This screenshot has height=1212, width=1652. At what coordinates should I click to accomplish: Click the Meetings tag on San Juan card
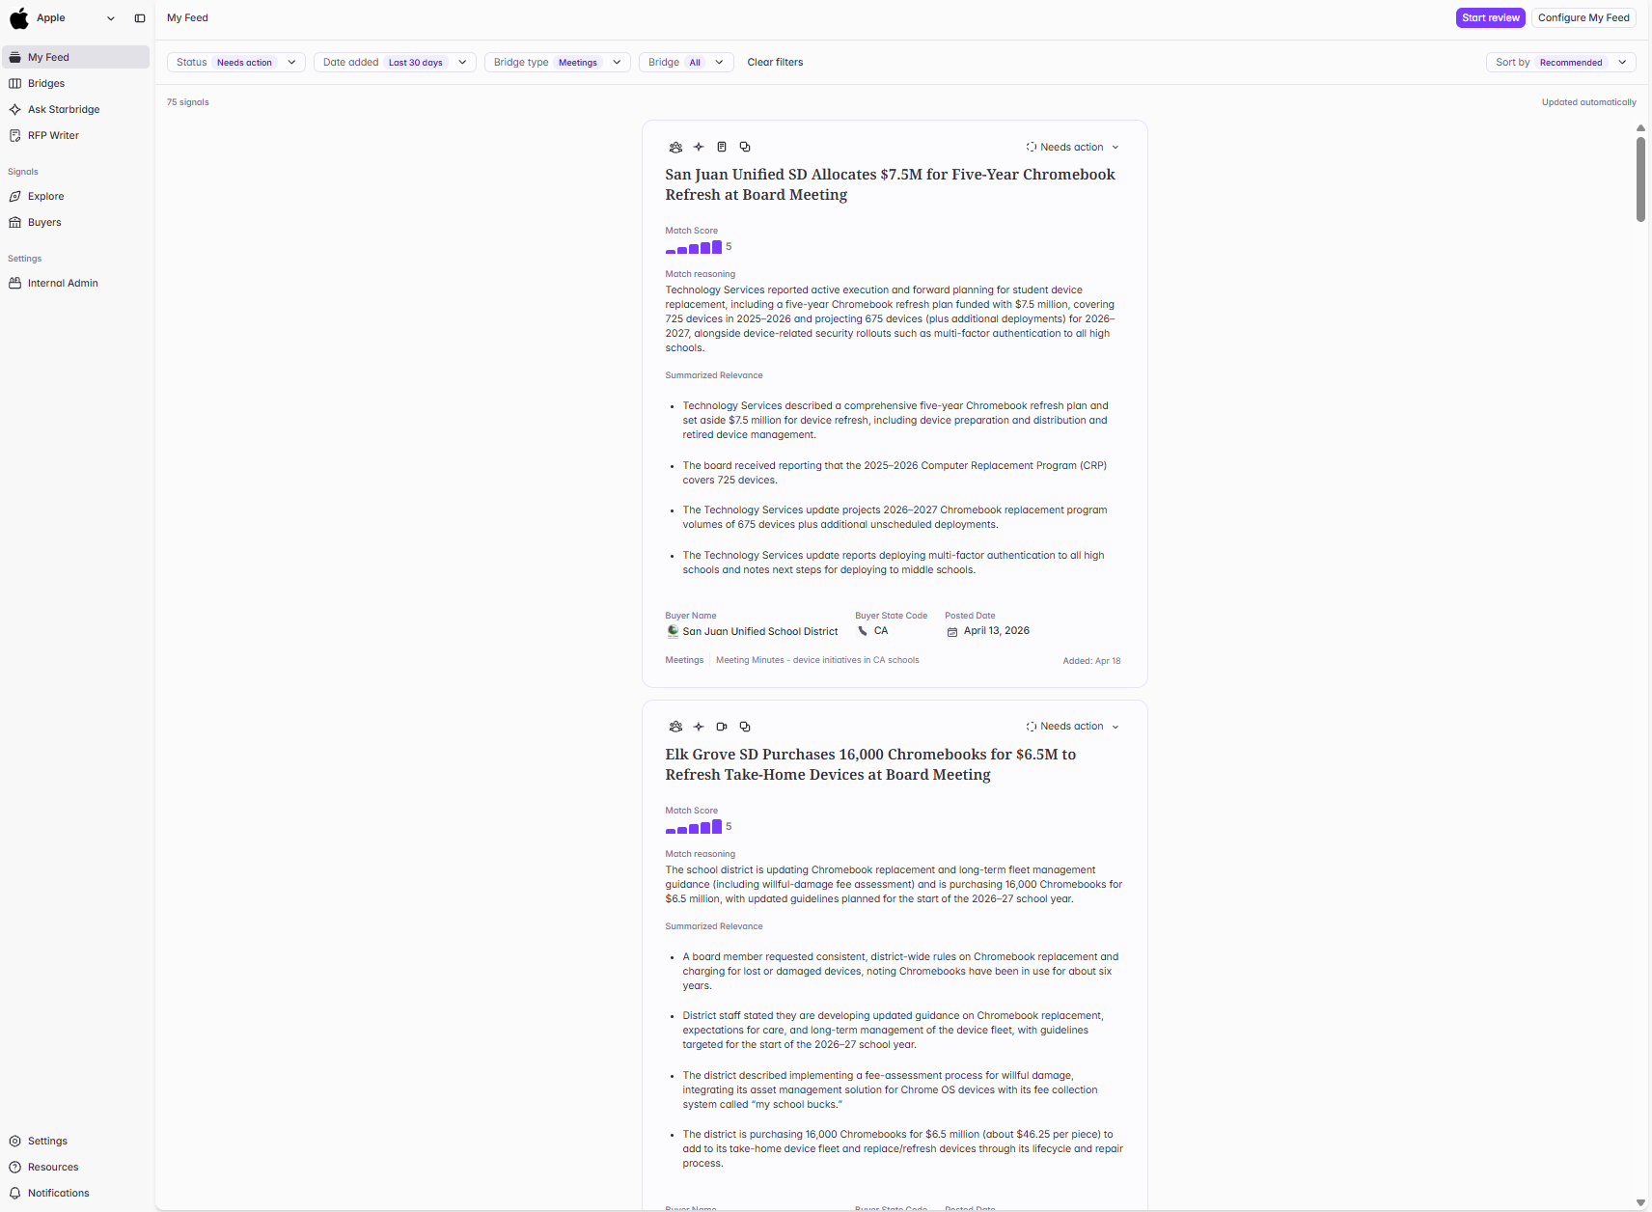click(684, 661)
